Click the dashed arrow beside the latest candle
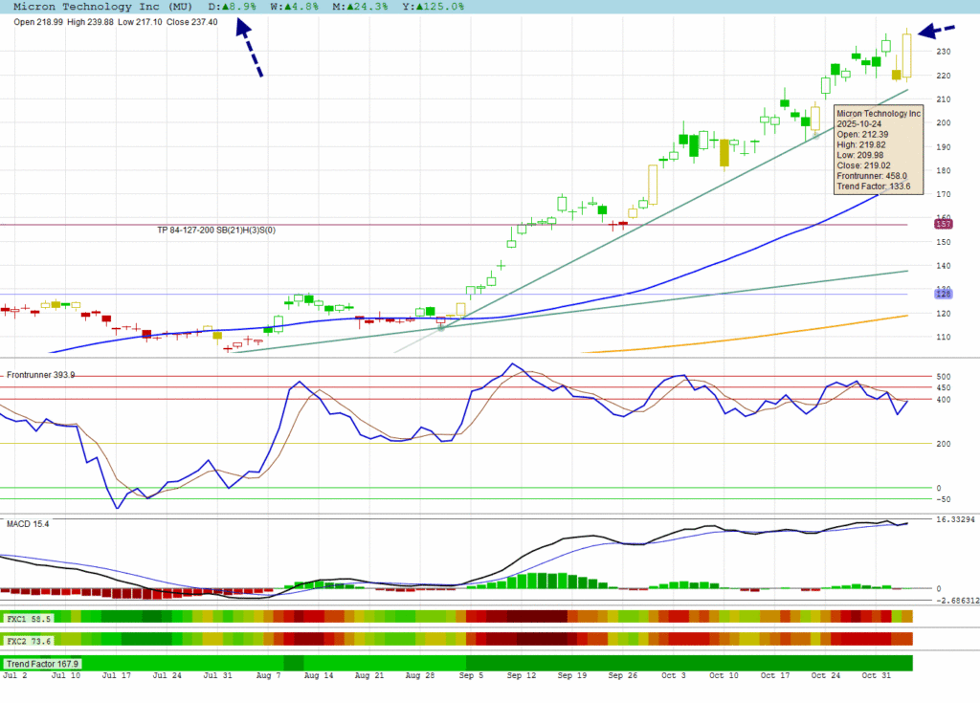 tap(936, 32)
